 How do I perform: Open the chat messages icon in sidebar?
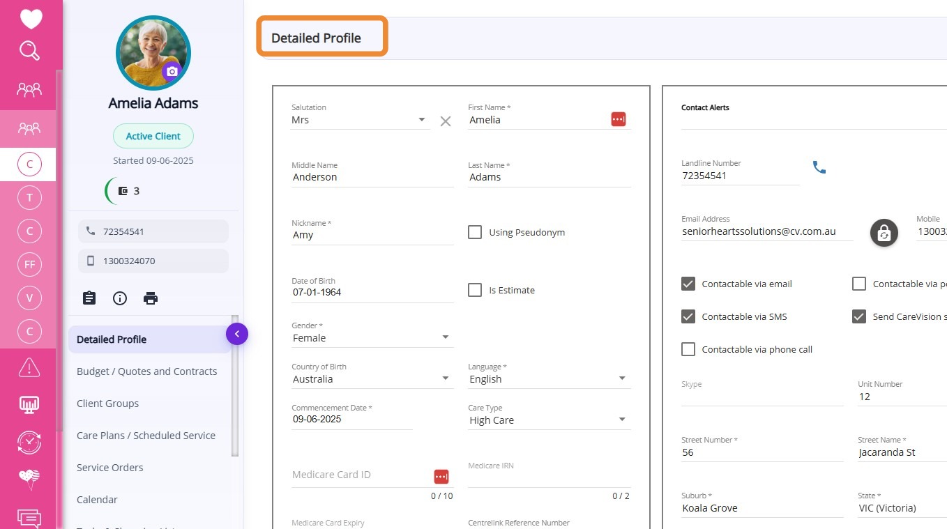click(29, 519)
